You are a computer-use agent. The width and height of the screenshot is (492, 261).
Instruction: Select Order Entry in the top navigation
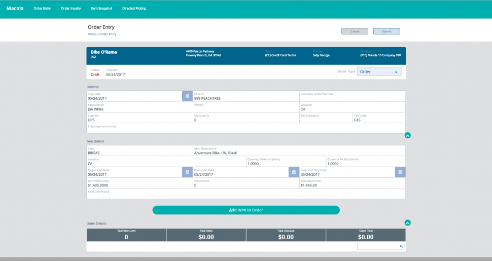(42, 9)
